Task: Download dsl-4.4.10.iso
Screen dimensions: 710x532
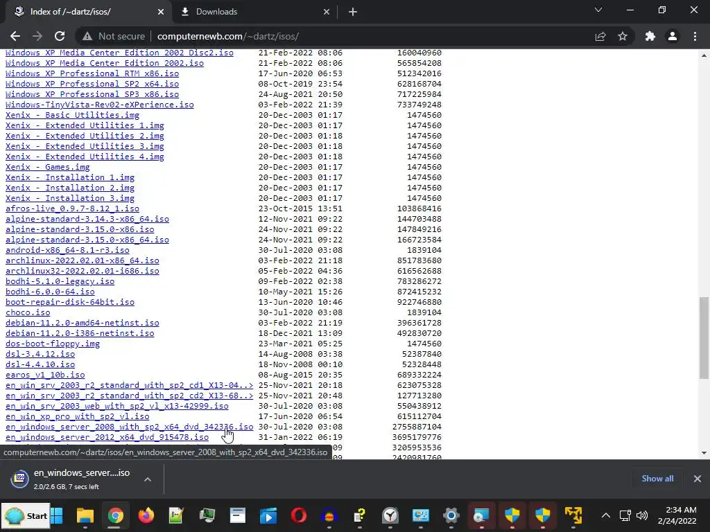Action: pos(40,364)
